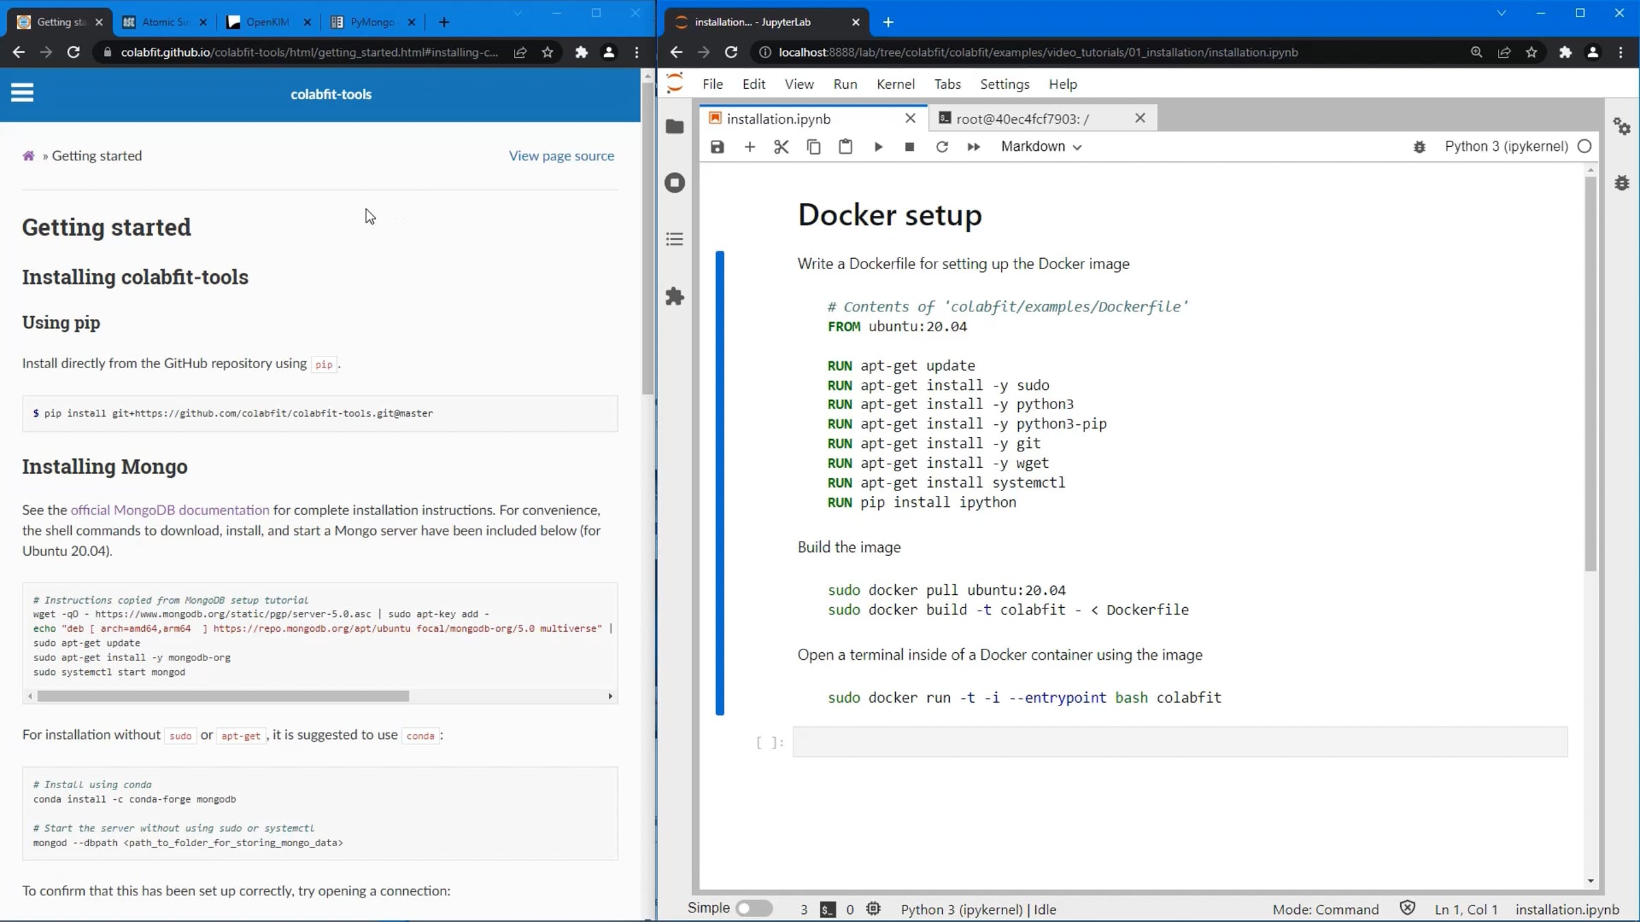1640x922 pixels.
Task: Paste cell from clipboard icon
Action: [x=845, y=147]
